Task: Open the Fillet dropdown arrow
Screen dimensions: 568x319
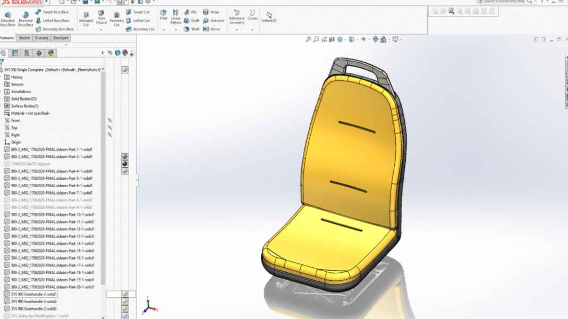Action: [164, 30]
